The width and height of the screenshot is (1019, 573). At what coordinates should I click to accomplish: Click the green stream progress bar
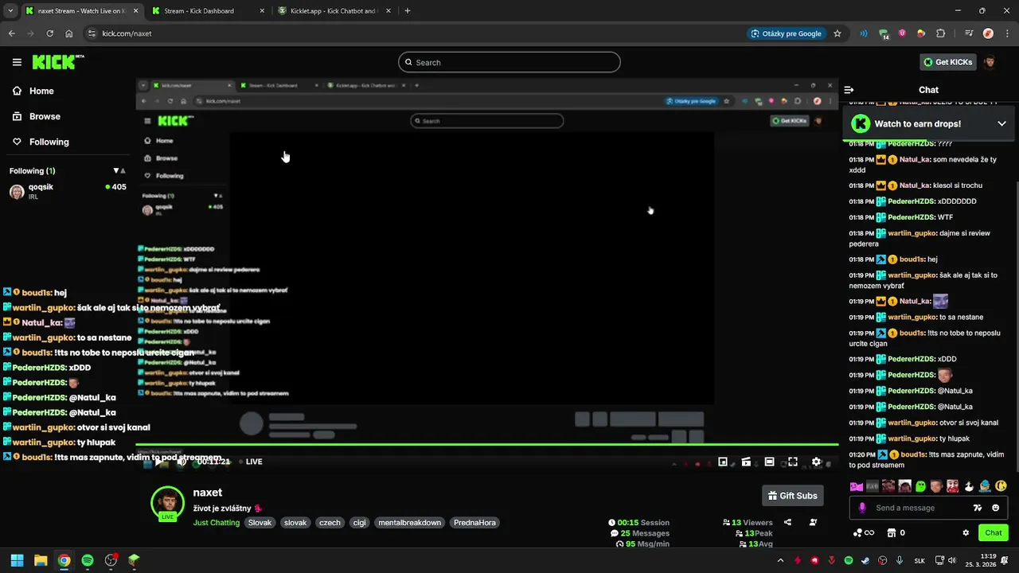[486, 445]
